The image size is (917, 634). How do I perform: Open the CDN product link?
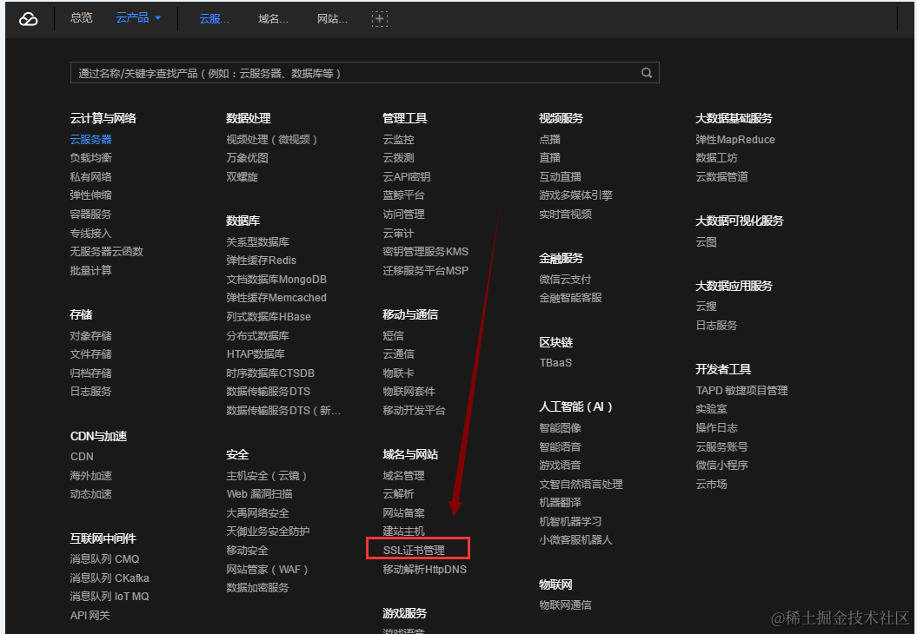coord(82,456)
